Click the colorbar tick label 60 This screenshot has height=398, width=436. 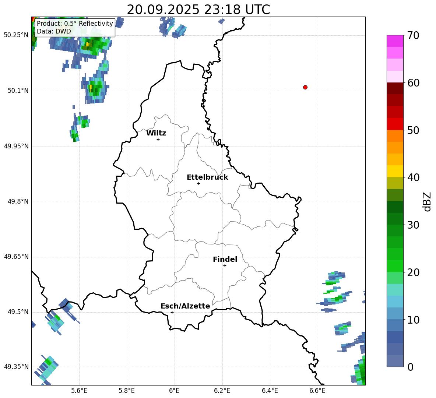(413, 83)
